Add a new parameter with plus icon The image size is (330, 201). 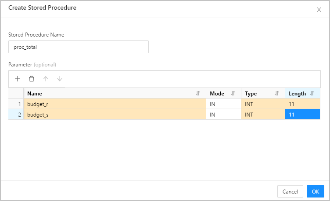pos(18,79)
